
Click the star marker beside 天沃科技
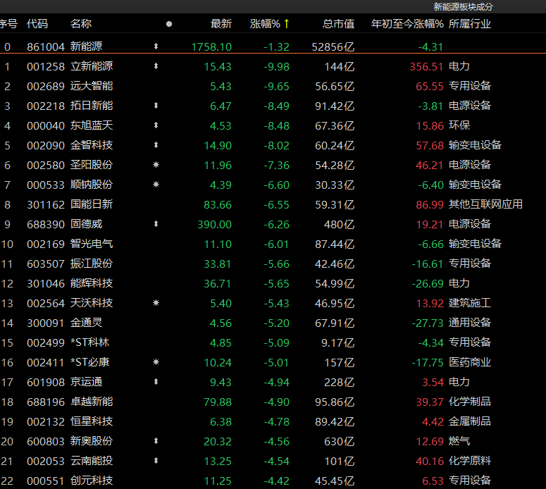(156, 303)
